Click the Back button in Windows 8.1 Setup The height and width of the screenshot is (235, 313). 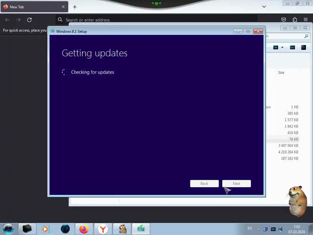pyautogui.click(x=204, y=184)
